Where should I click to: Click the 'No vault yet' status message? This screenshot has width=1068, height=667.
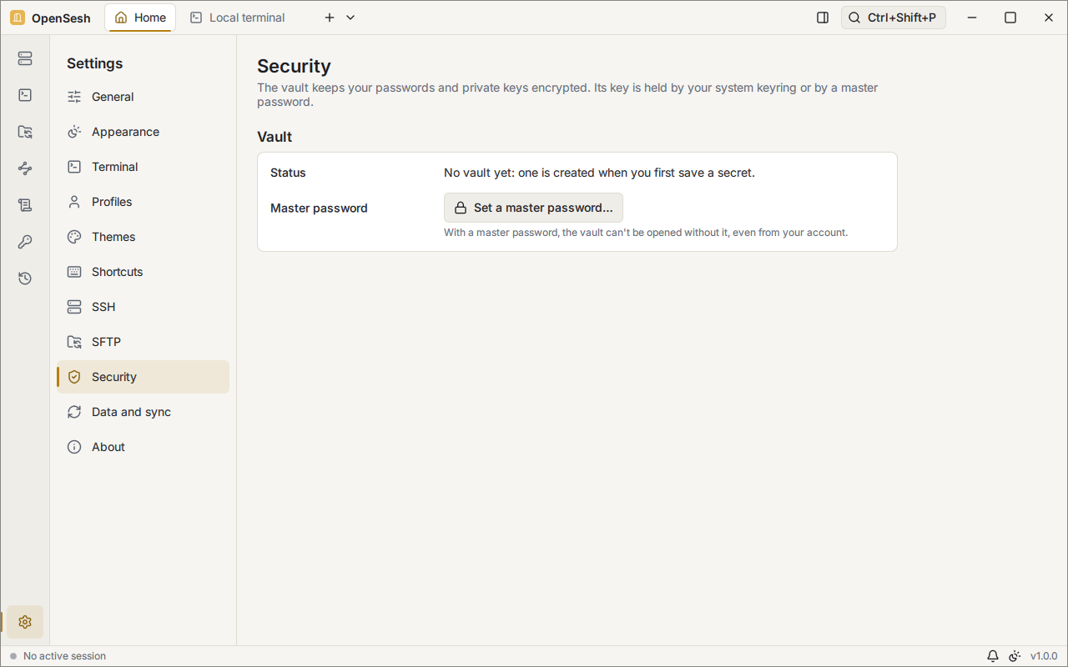[x=599, y=173]
